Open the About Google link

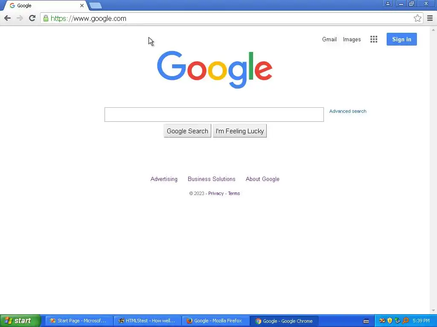tap(262, 179)
